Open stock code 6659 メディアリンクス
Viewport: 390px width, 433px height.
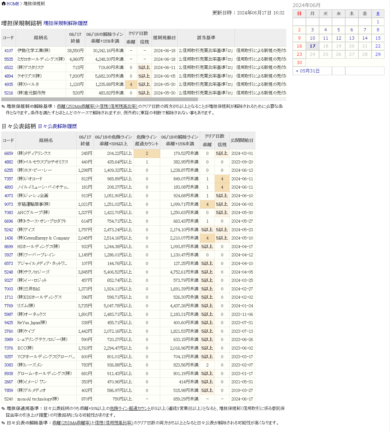pyautogui.click(x=9, y=153)
